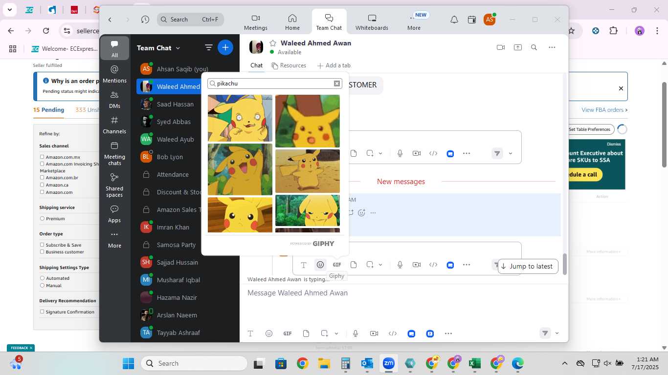Open chat header more options ellipsis
This screenshot has height=375, width=668.
552,47
